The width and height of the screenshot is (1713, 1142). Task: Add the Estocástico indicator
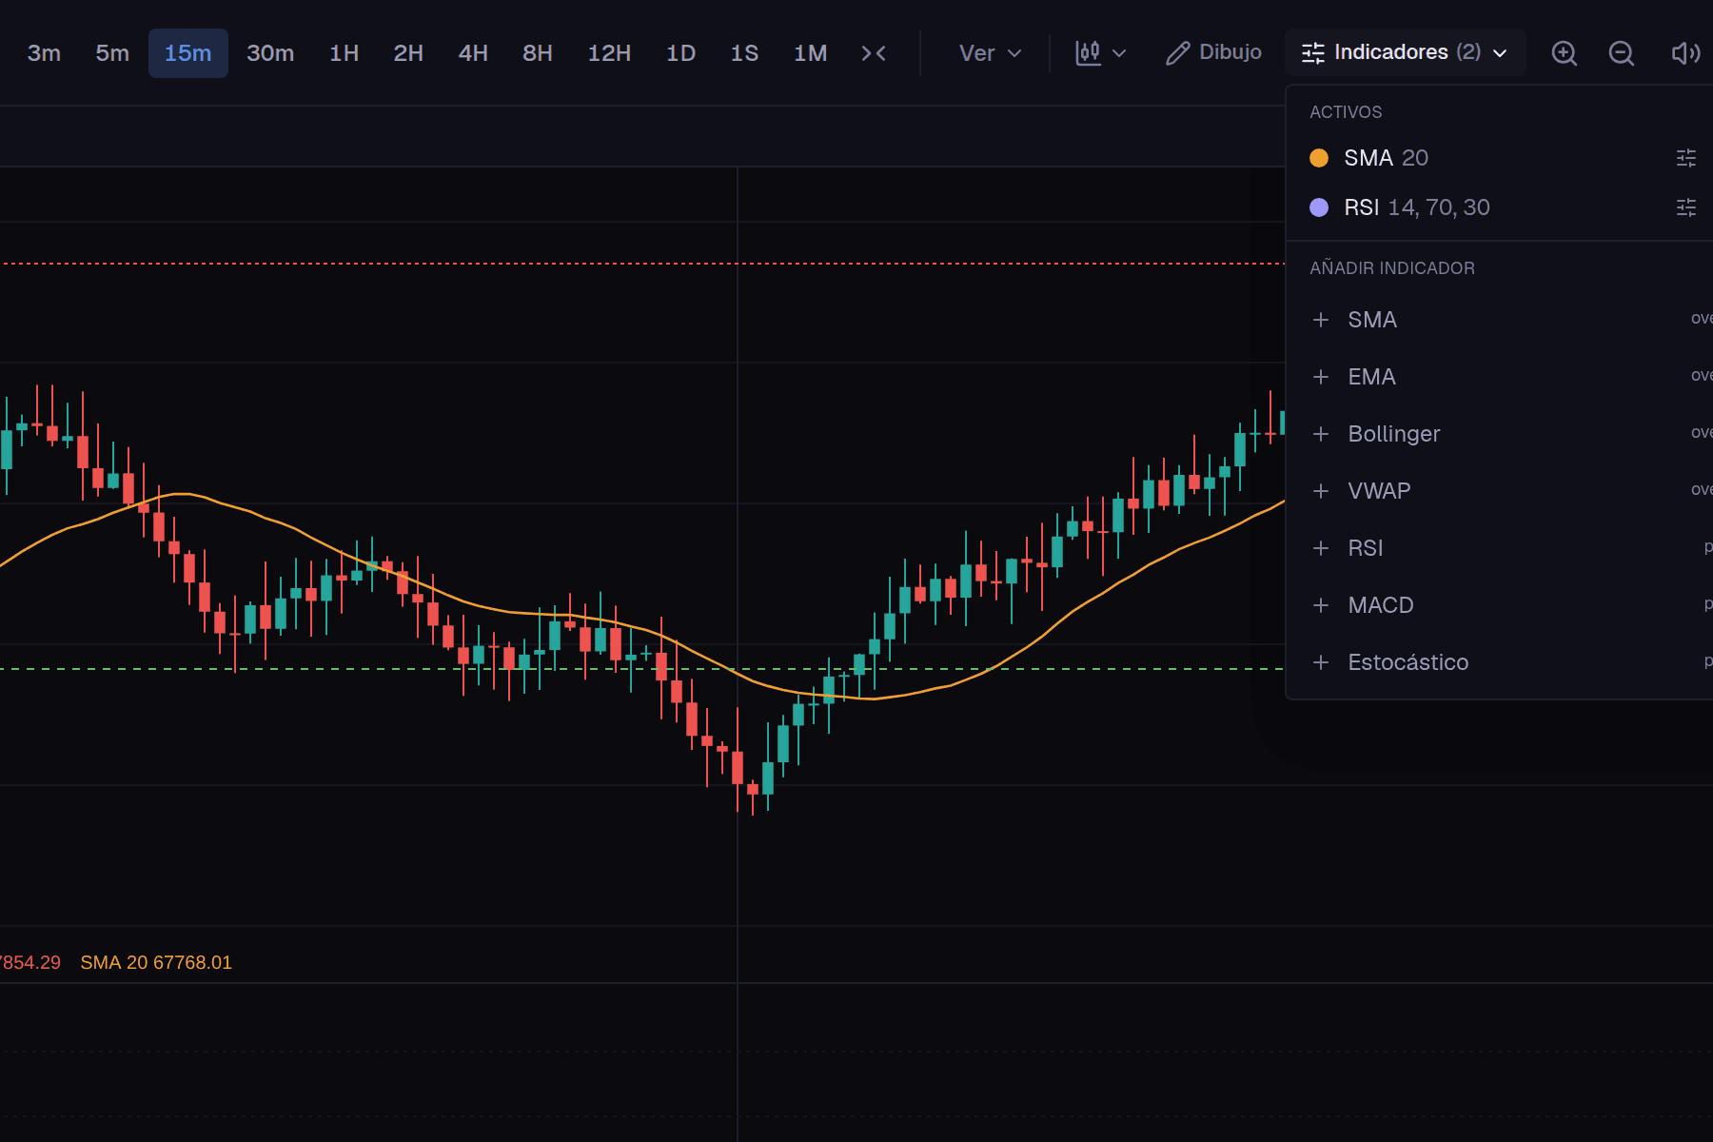(x=1511, y=662)
